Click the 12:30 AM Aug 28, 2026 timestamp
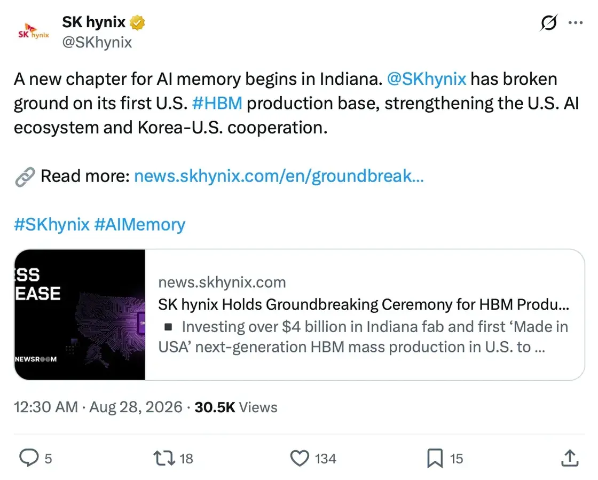Image resolution: width=598 pixels, height=480 pixels. coord(98,407)
